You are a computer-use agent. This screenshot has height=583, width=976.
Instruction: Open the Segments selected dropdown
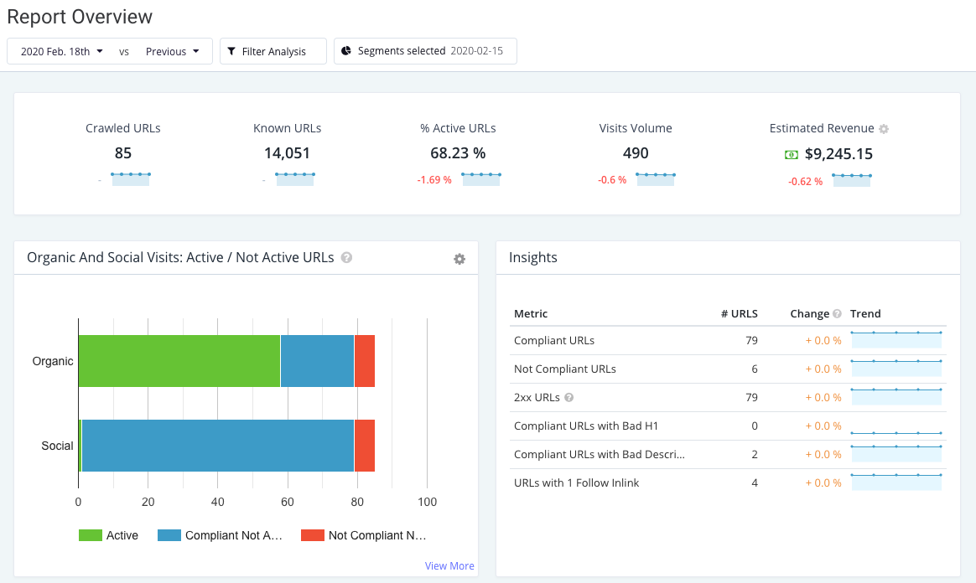tap(425, 51)
